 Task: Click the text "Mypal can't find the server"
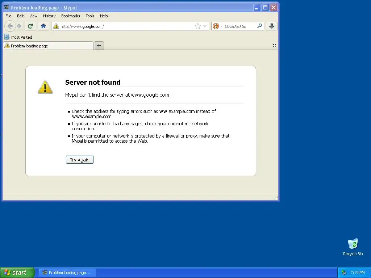coord(95,95)
